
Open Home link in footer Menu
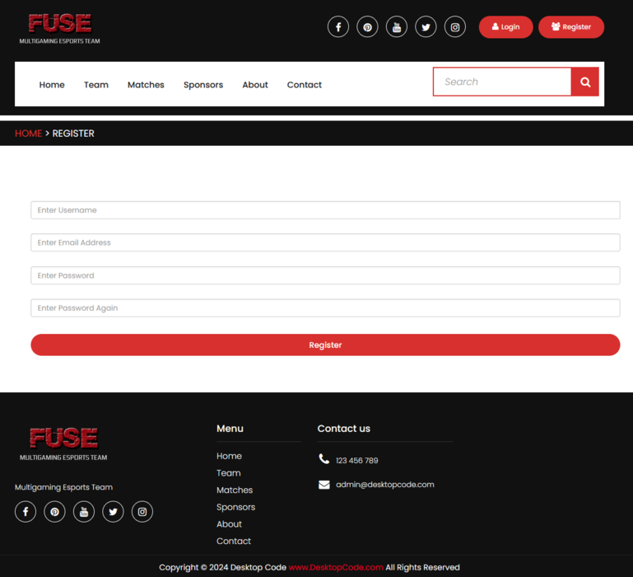pyautogui.click(x=229, y=456)
